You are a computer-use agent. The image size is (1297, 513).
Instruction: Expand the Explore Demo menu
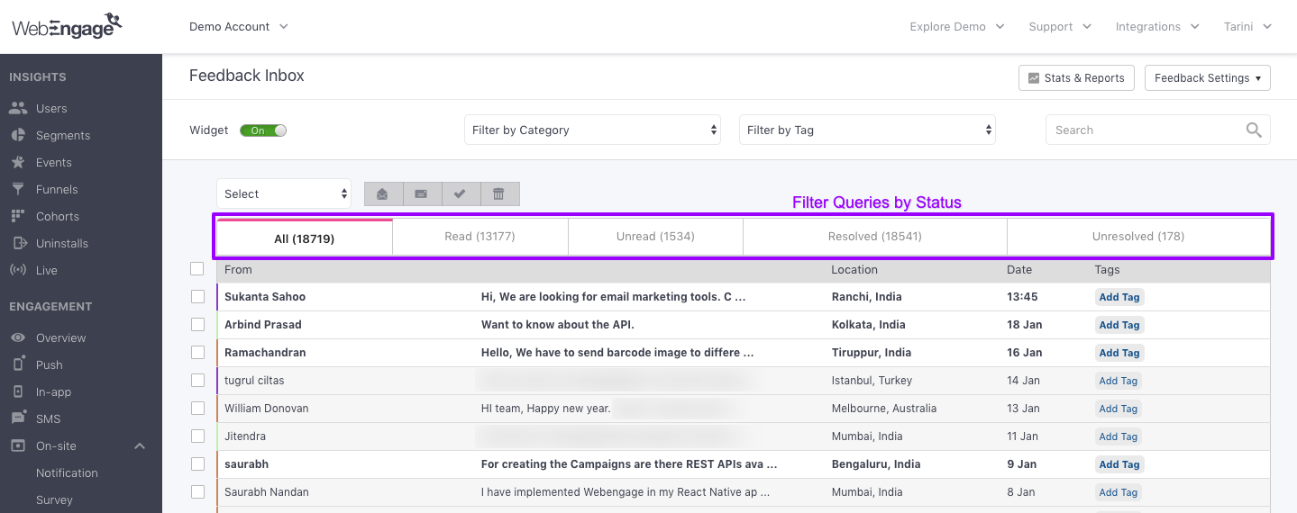(957, 26)
